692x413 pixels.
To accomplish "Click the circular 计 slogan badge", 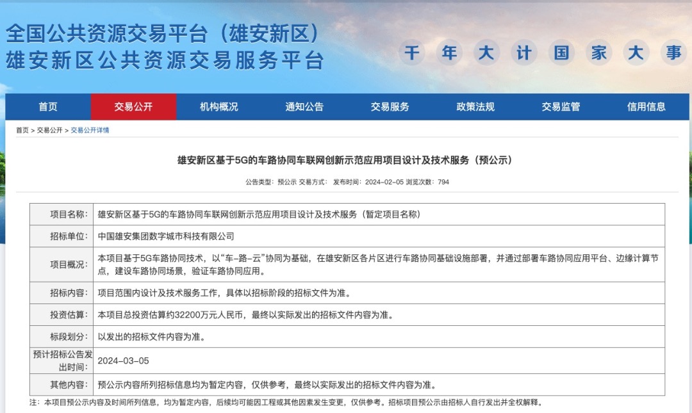I will [524, 53].
